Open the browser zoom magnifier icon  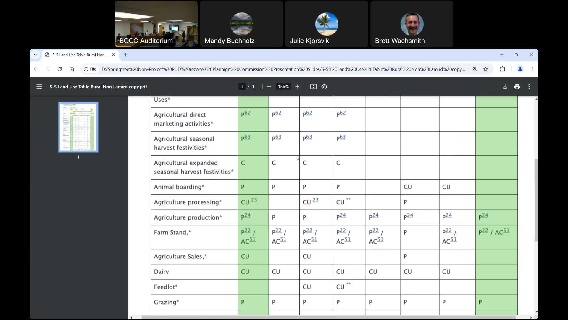475,69
